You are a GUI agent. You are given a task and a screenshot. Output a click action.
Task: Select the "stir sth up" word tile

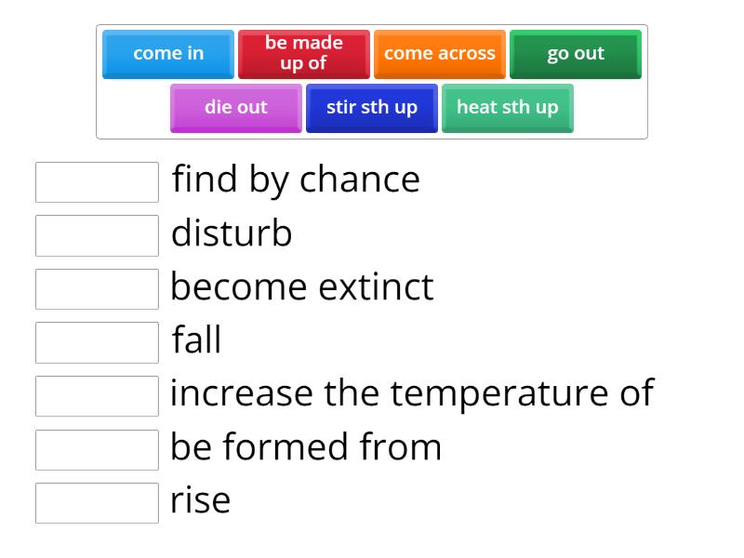tap(371, 108)
